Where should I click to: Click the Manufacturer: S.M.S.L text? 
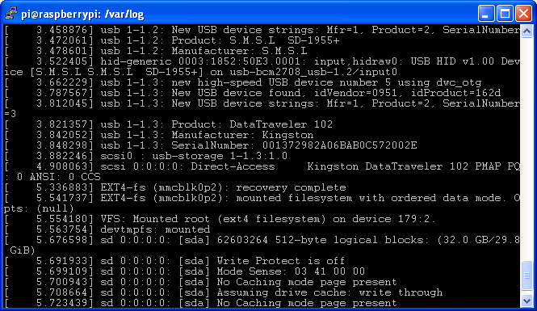(239, 51)
